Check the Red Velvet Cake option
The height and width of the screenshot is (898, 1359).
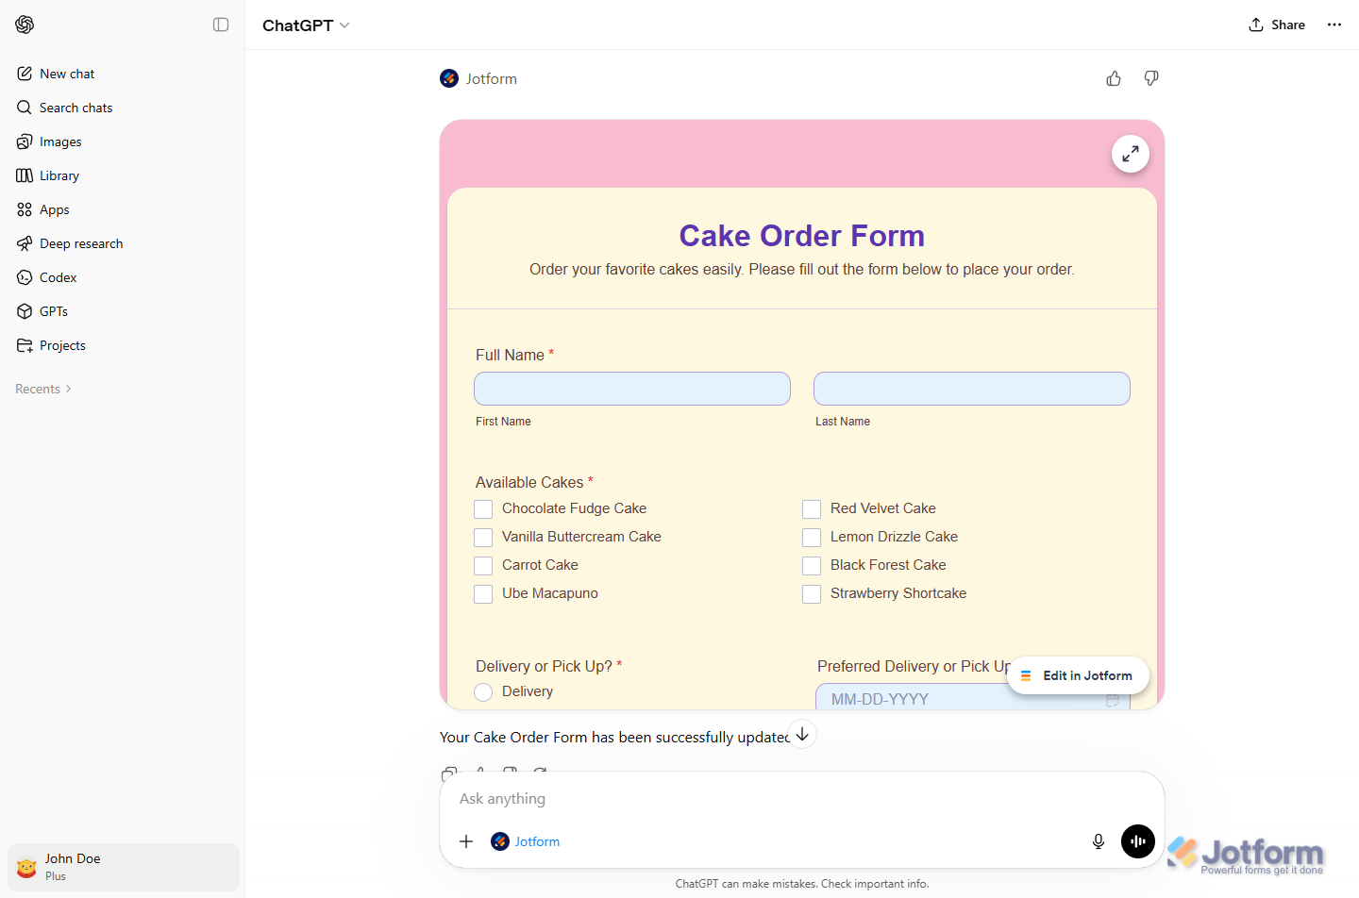pyautogui.click(x=812, y=508)
